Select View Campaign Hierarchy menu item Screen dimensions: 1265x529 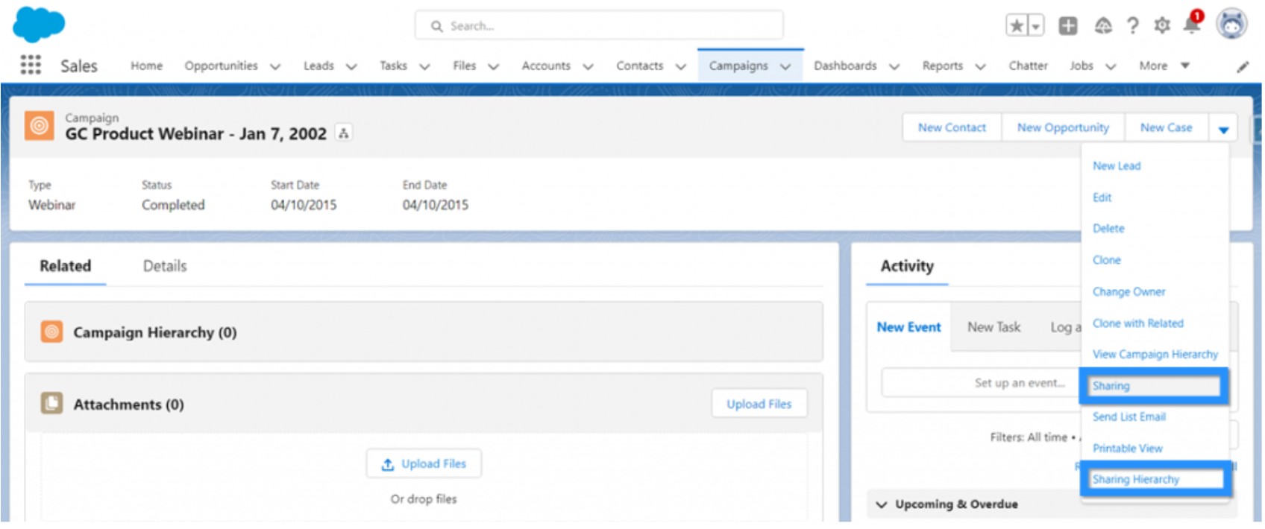click(1155, 355)
